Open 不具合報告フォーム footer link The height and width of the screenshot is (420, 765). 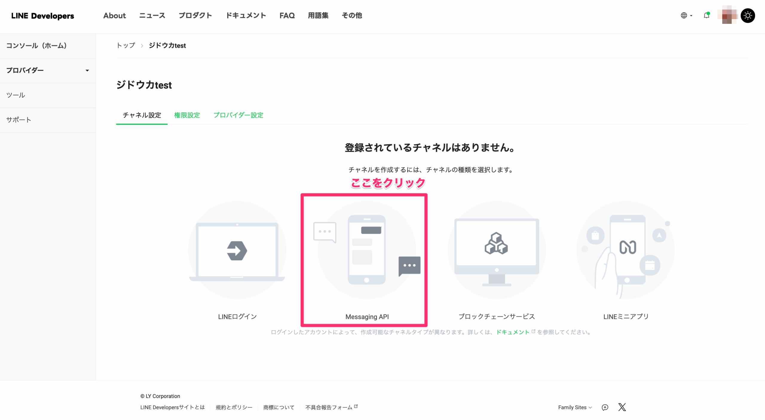tap(331, 407)
